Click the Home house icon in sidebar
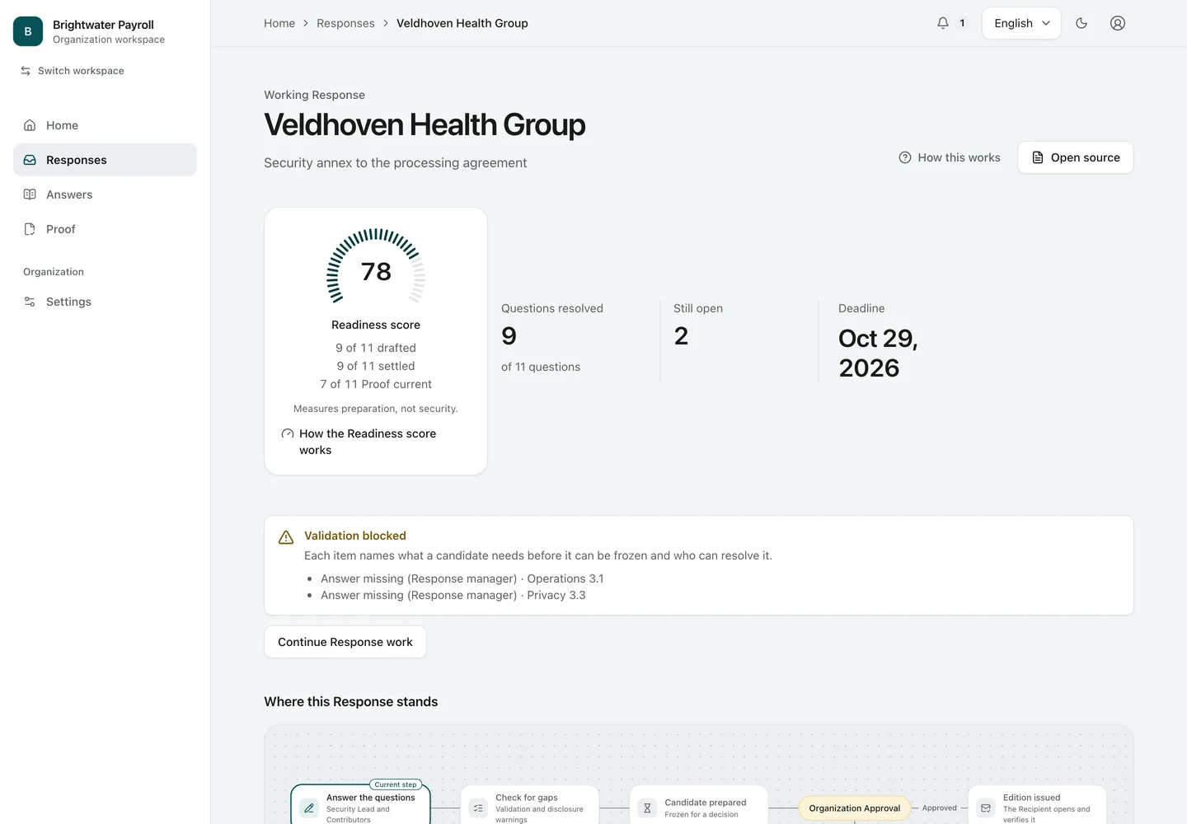Viewport: 1187px width, 824px height. pos(30,125)
